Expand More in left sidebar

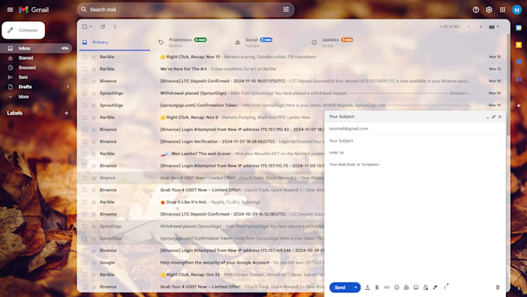23,96
